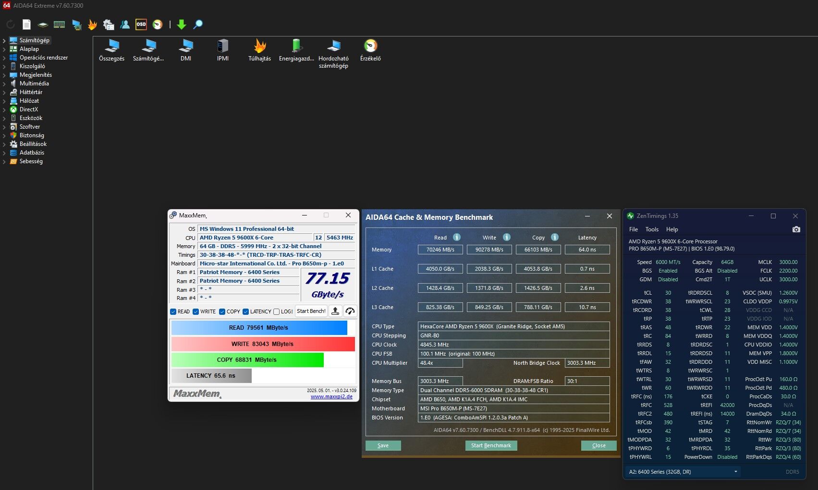This screenshot has height=490, width=818.
Task: Select Szoftver in the sidebar tree
Action: 30,127
